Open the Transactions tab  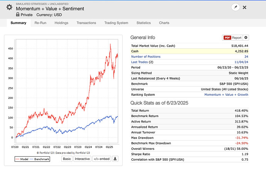pyautogui.click(x=86, y=23)
